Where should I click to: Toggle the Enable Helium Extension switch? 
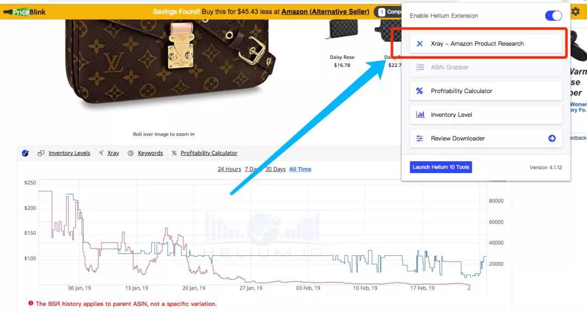click(x=553, y=16)
